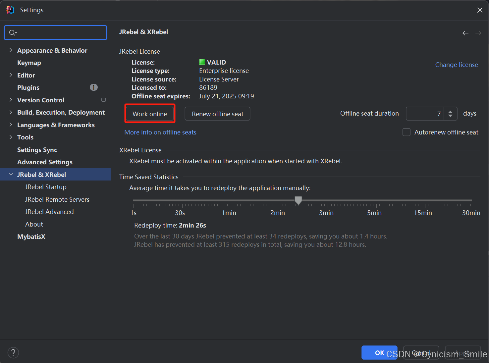
Task: Click Renew offline seat button
Action: [x=217, y=114]
